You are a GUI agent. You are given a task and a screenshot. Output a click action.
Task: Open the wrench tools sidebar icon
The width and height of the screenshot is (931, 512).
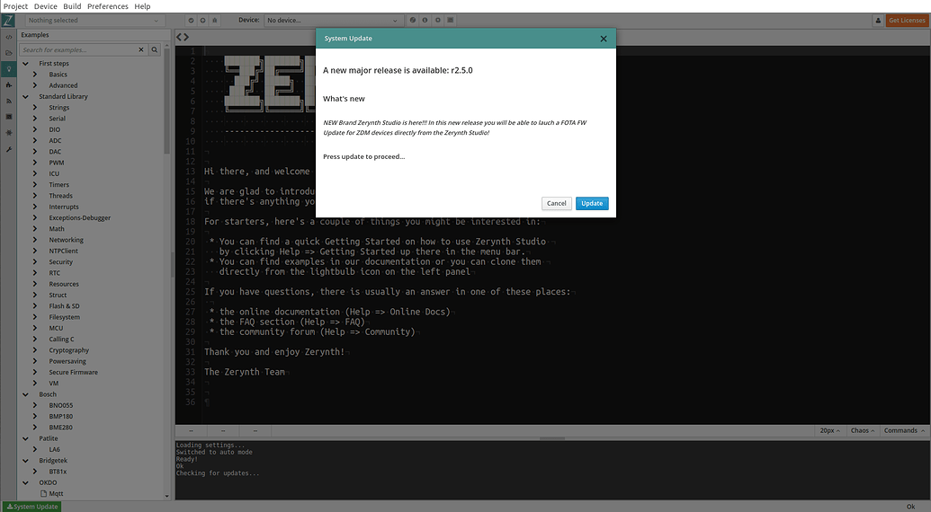8,149
